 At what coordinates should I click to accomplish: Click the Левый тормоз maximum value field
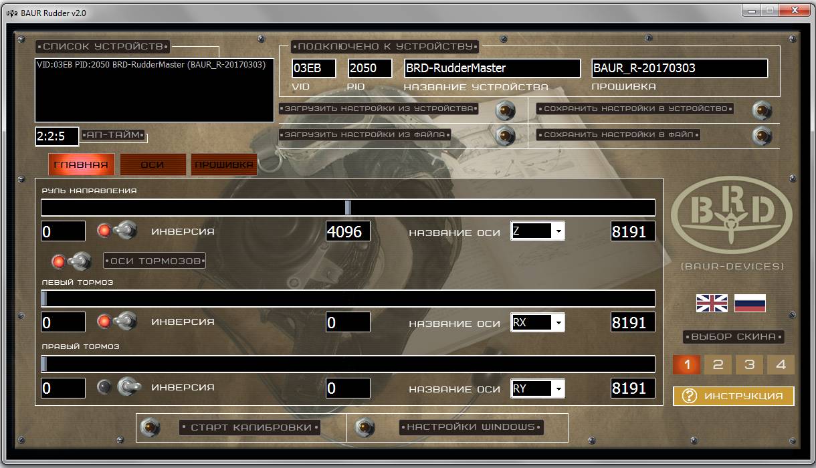633,322
